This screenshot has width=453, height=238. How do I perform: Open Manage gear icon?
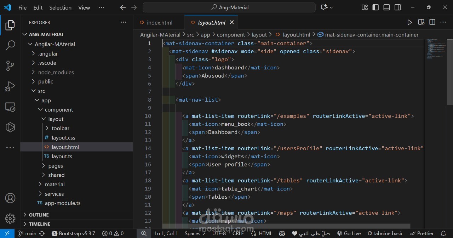click(x=10, y=218)
